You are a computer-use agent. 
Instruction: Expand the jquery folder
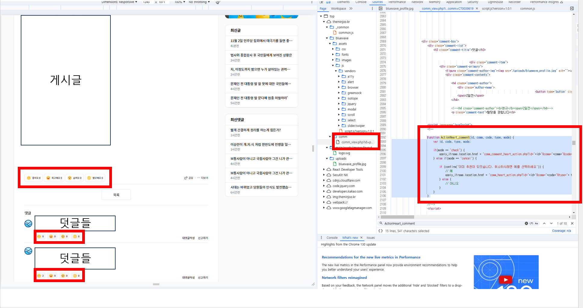tap(339, 104)
